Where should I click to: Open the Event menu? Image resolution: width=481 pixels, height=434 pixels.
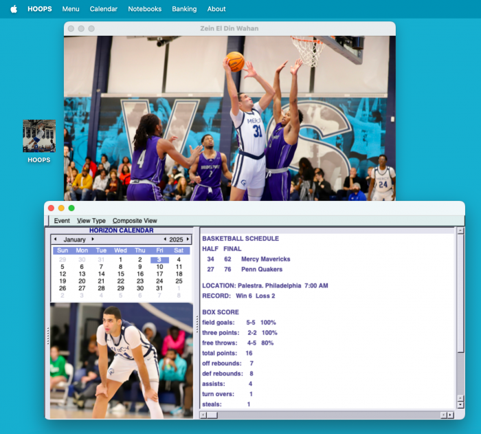[62, 221]
